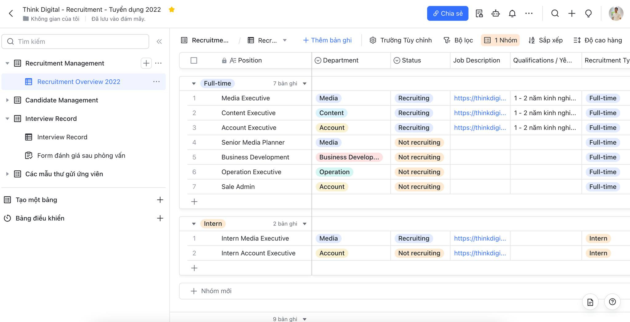The height and width of the screenshot is (322, 630).
Task: Toggle the select-all checkbox in header
Action: (x=194, y=60)
